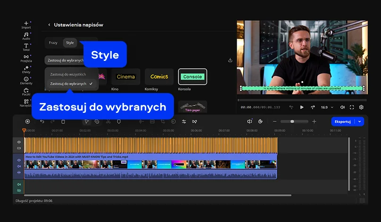Image resolution: width=381 pixels, height=222 pixels.
Task: Click the fullscreen preview icon
Action: 352,107
